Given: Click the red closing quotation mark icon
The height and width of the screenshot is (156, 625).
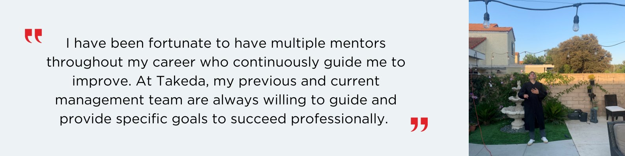Looking at the screenshot, I should tap(419, 124).
